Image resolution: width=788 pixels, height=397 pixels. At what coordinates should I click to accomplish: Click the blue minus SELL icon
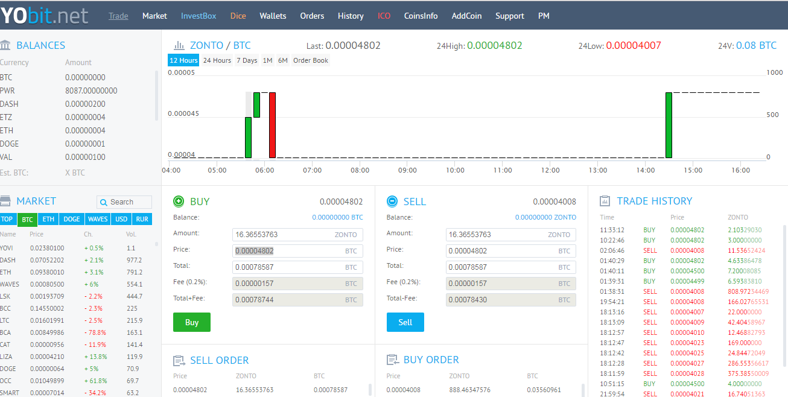point(392,202)
